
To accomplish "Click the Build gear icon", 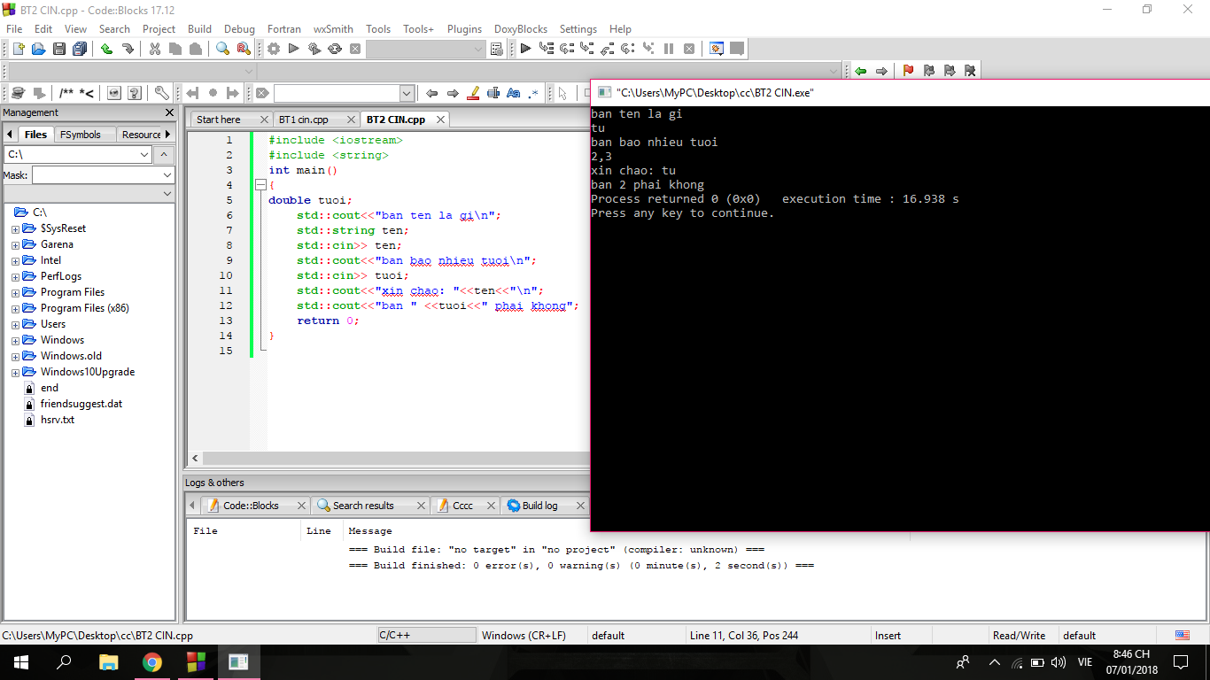I will pyautogui.click(x=274, y=49).
